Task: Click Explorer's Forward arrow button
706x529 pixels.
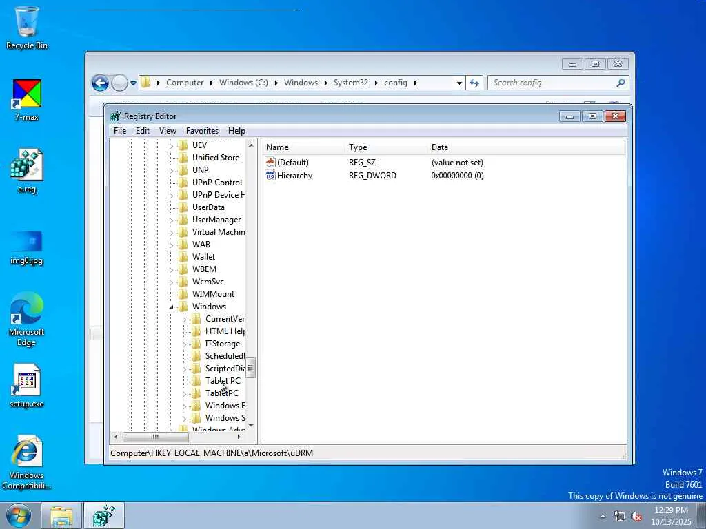Action: (119, 83)
